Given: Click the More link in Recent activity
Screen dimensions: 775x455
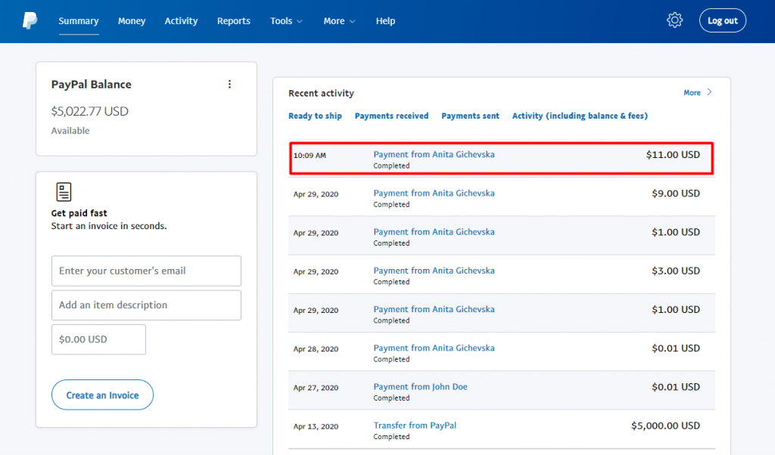Looking at the screenshot, I should tap(692, 93).
